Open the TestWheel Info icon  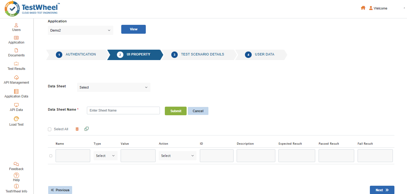pos(16,186)
